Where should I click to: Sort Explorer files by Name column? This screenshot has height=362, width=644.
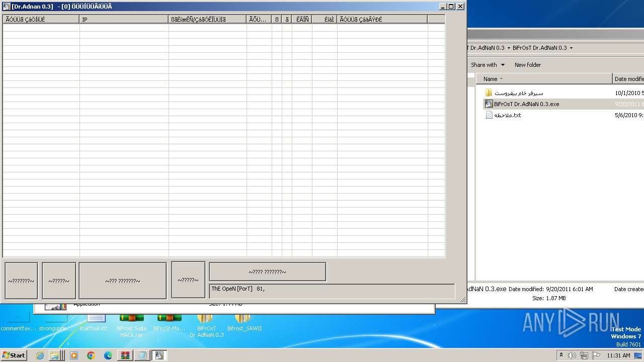tap(544, 79)
